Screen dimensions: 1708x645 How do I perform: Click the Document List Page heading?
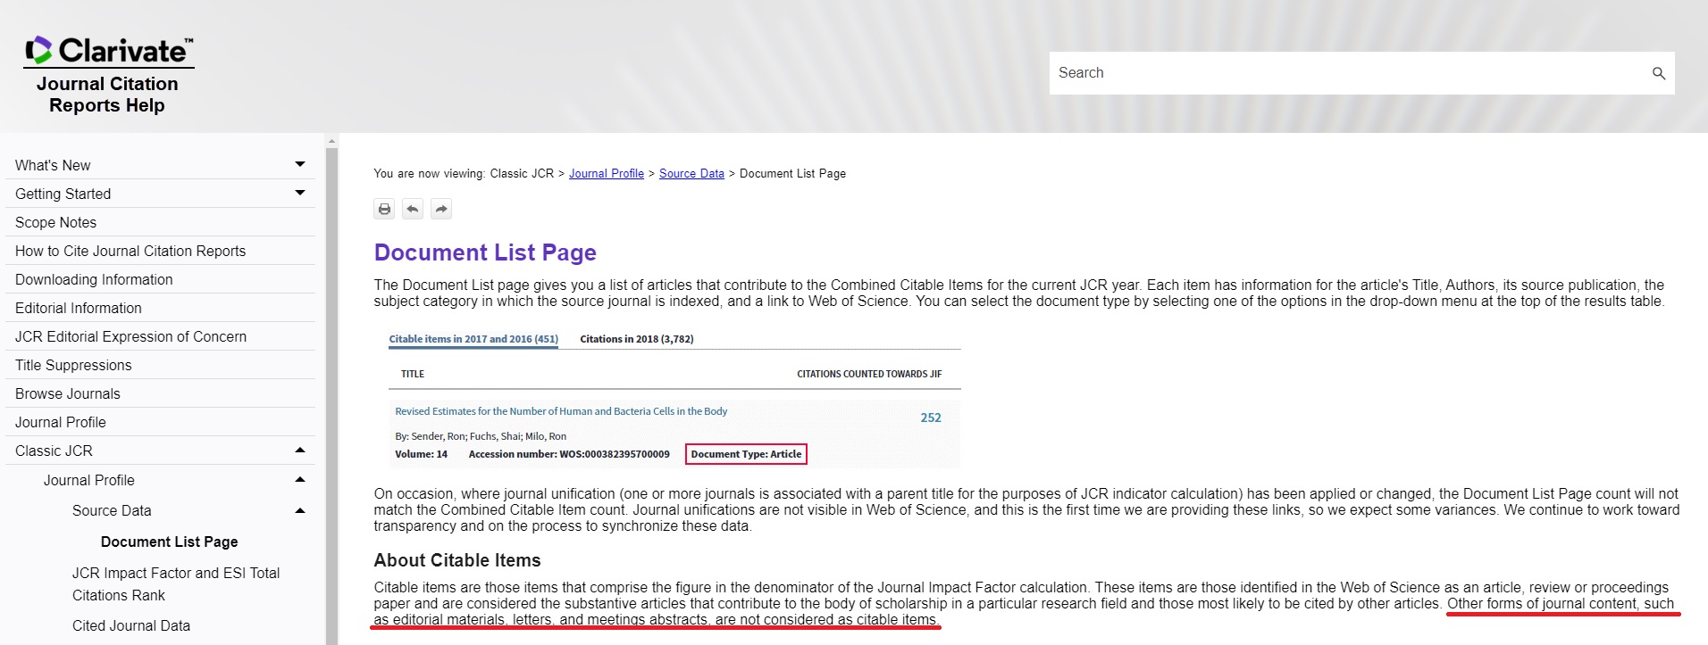(x=485, y=252)
